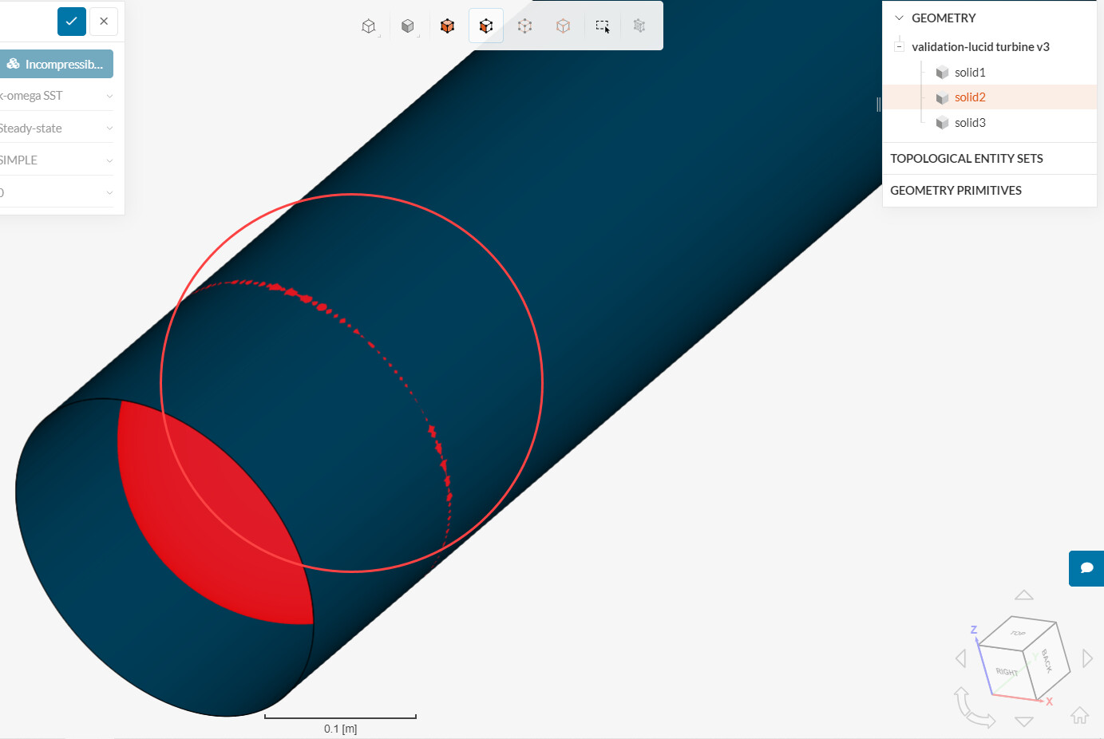This screenshot has height=739, width=1104.
Task: Open the wireframe cube view options
Action: click(369, 26)
